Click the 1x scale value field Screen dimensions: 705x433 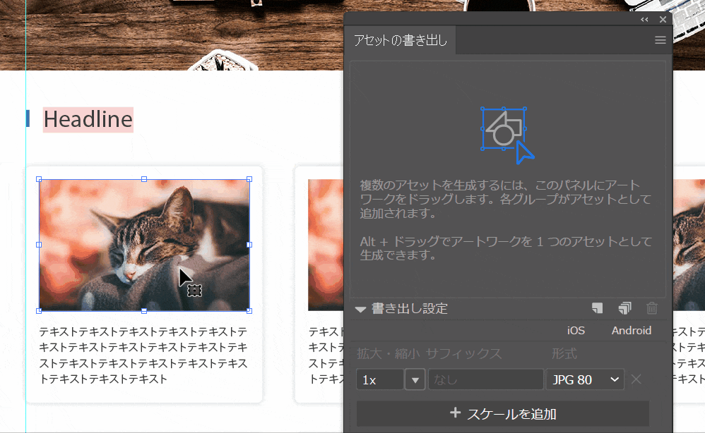pyautogui.click(x=379, y=379)
